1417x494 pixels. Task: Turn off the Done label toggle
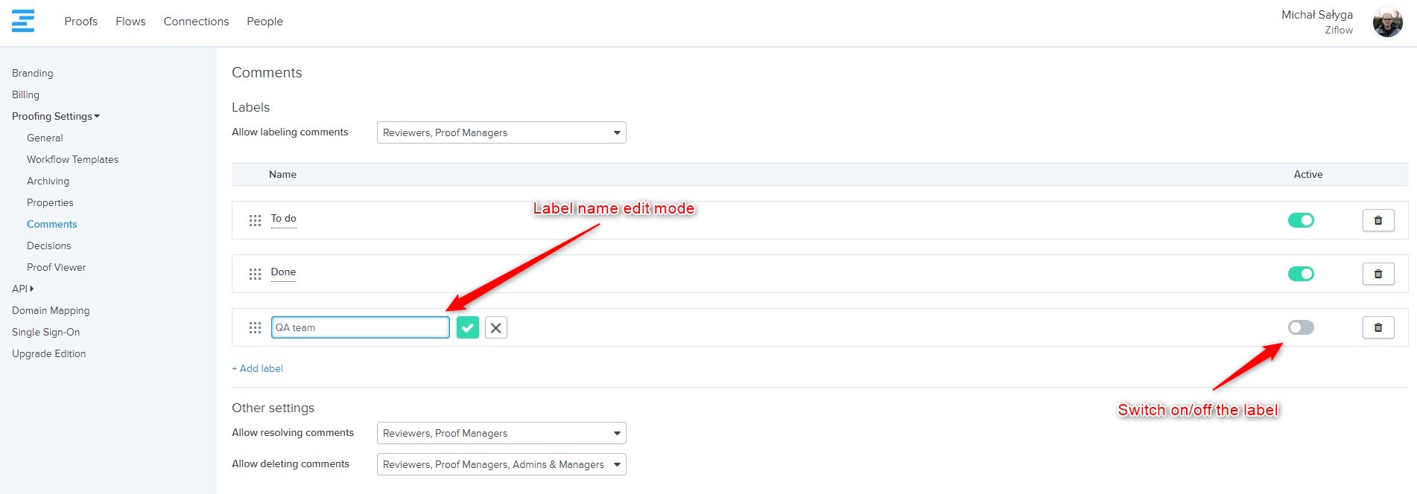pos(1301,274)
